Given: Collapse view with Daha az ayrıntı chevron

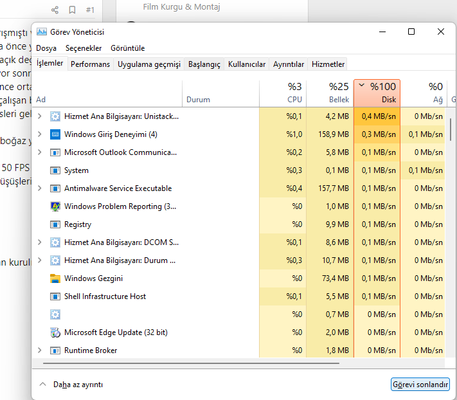Looking at the screenshot, I should (x=42, y=385).
